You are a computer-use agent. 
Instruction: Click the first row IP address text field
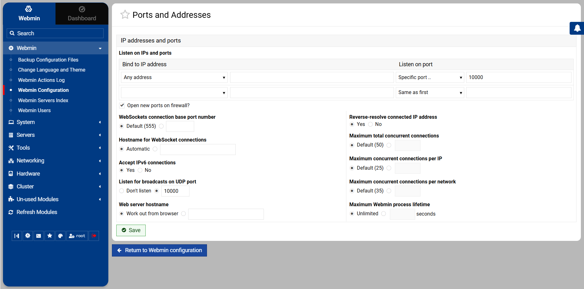(312, 77)
